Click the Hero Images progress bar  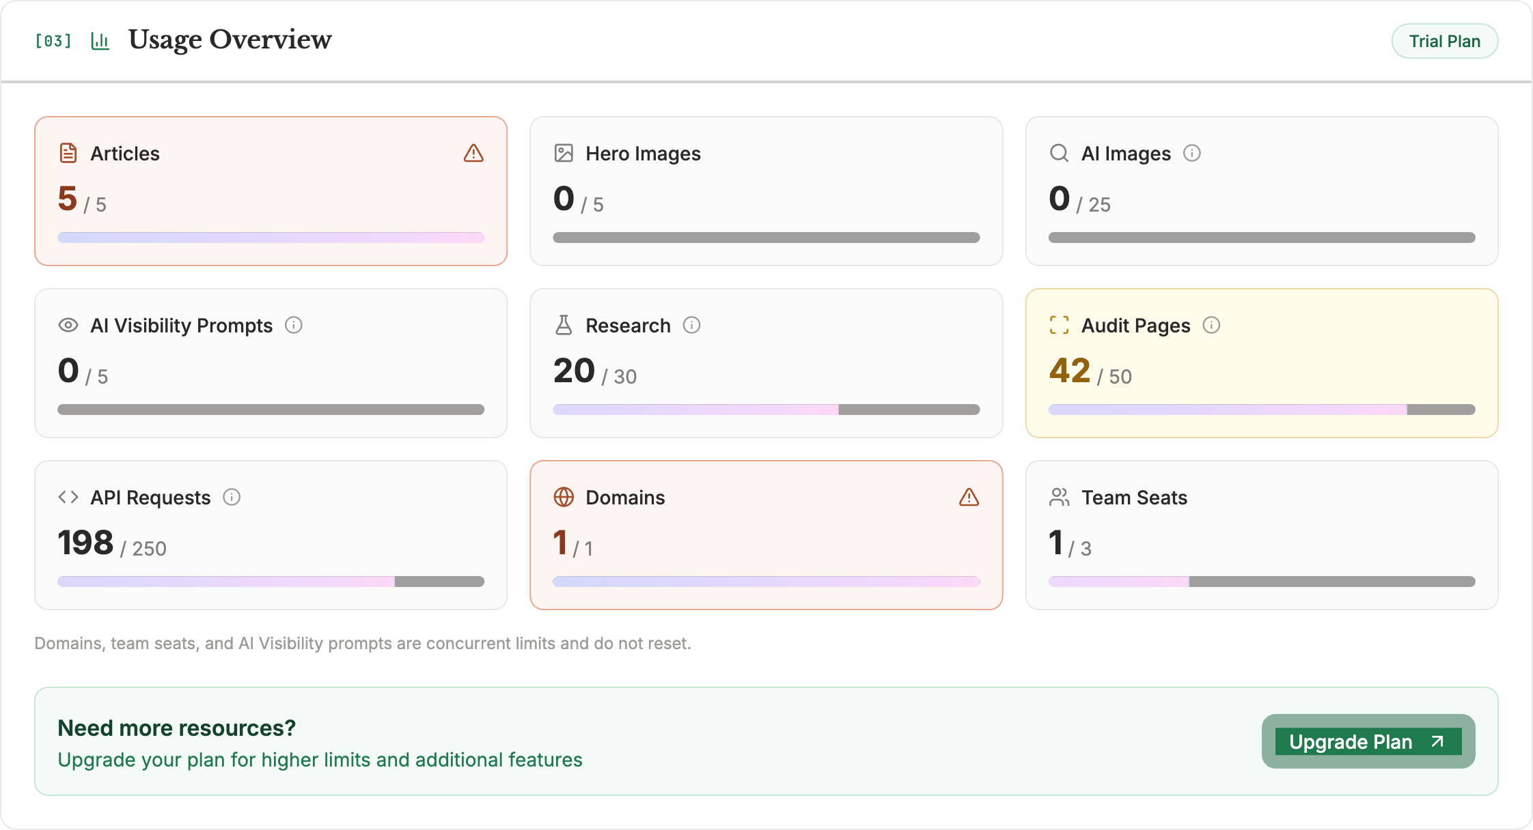pos(766,238)
